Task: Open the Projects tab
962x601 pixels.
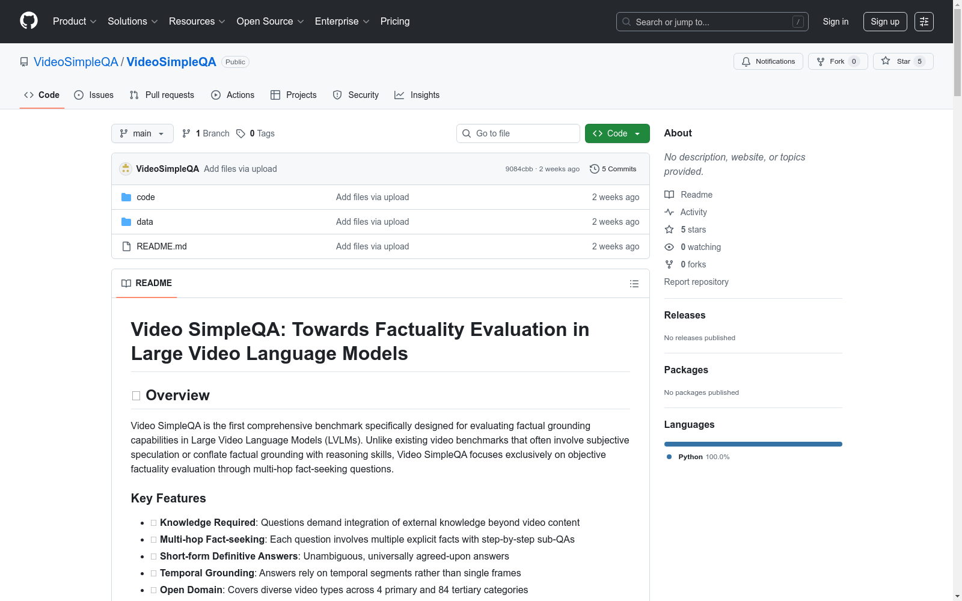Action: 293,95
